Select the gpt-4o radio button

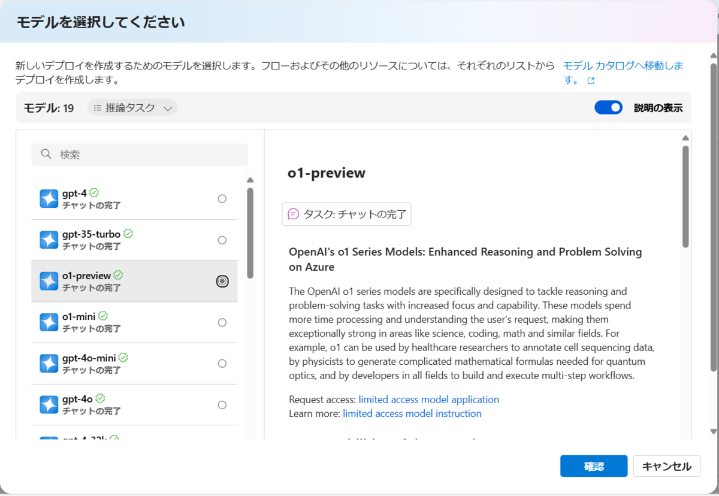point(222,405)
